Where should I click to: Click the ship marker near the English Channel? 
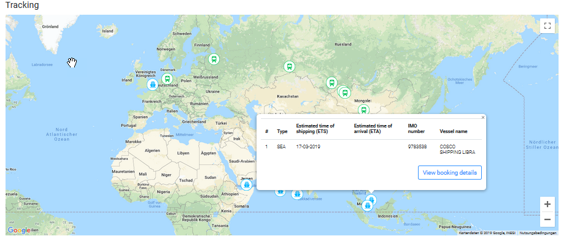click(x=153, y=85)
